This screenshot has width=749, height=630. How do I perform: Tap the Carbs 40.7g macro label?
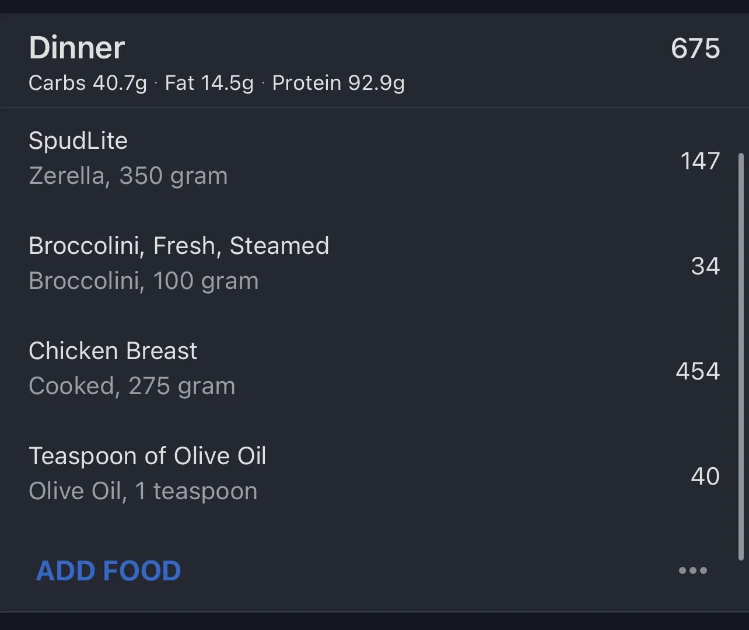[x=87, y=83]
